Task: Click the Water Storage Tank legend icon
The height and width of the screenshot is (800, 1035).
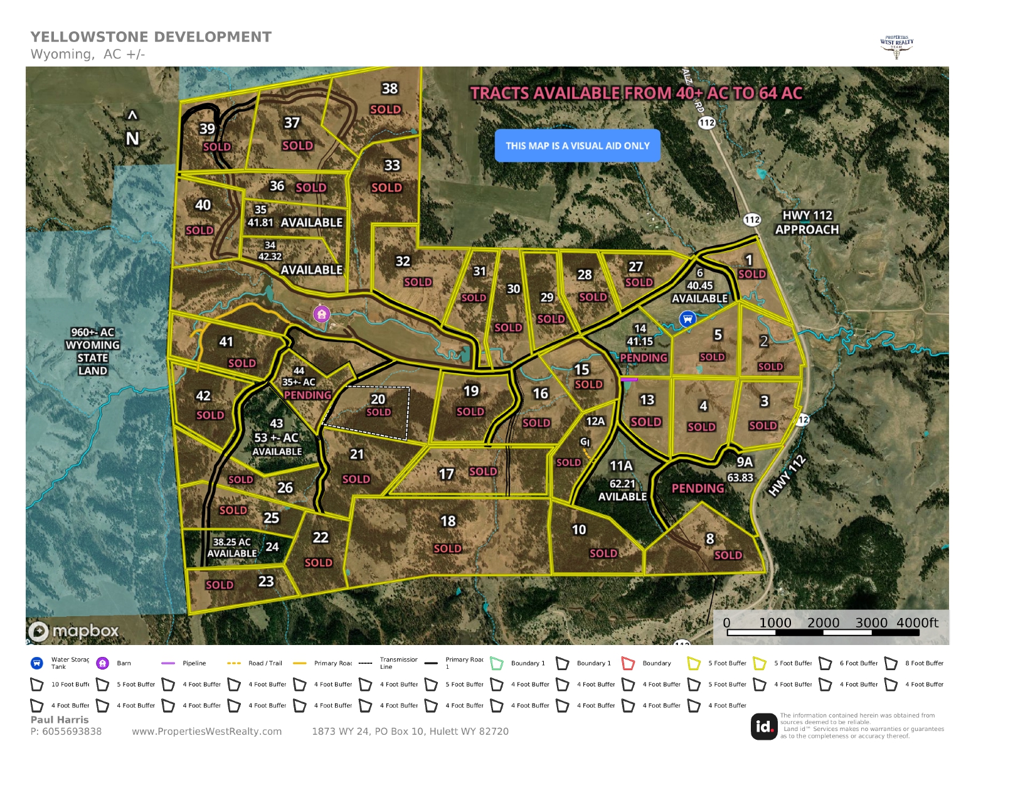Action: [37, 663]
